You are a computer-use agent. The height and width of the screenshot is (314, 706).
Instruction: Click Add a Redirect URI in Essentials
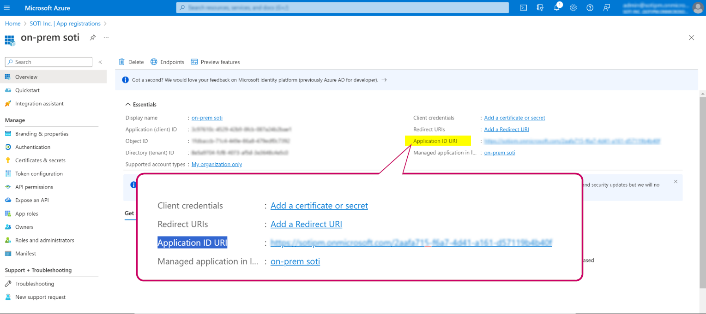coord(507,130)
